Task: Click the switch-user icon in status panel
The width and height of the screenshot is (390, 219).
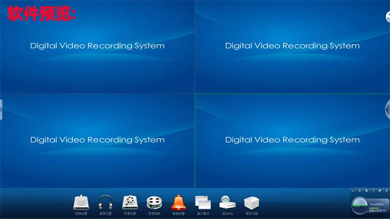Action: (367, 190)
